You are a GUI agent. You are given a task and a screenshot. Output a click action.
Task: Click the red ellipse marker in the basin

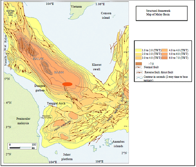pos(67,84)
